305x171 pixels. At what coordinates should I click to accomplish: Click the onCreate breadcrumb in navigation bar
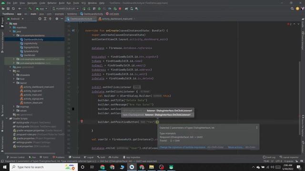[x=112, y=14]
